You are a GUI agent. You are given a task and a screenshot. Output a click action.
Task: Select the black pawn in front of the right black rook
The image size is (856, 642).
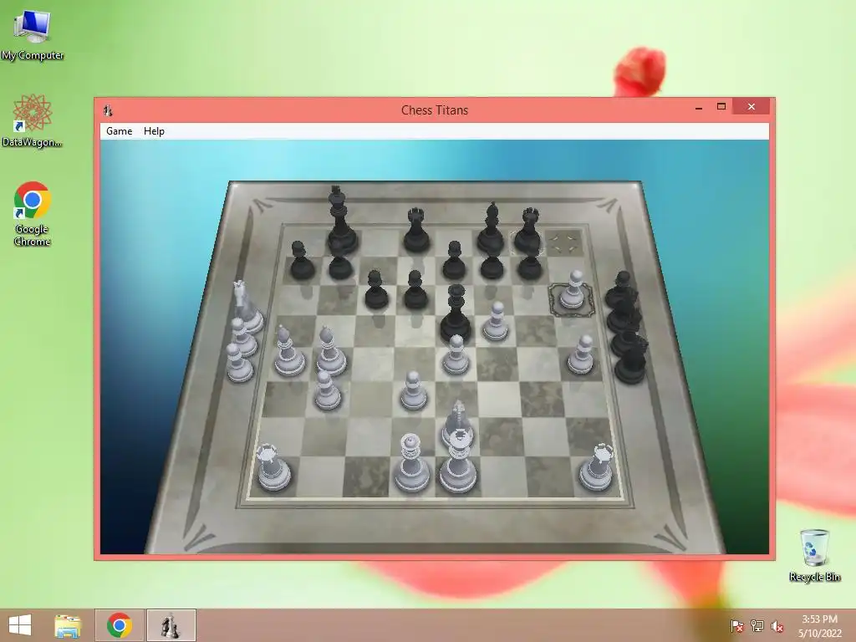[529, 266]
